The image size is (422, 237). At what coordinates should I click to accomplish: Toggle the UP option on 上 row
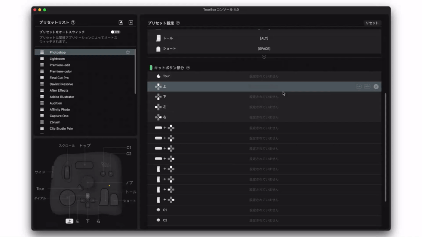(x=359, y=86)
